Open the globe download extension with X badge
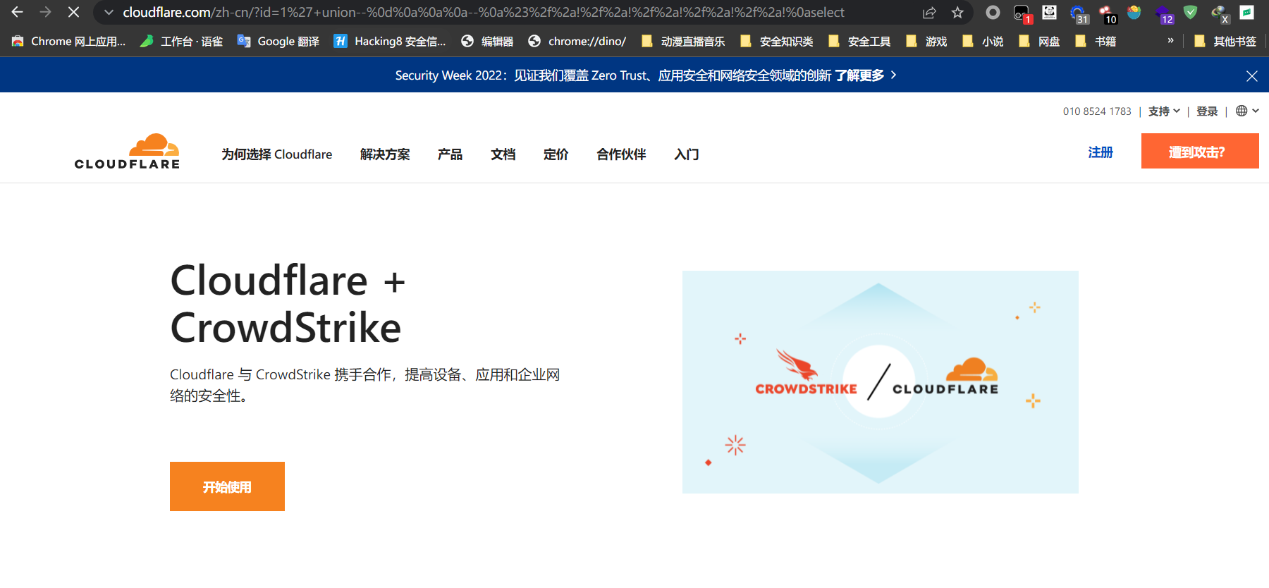Screen dimensions: 1269x588 (1220, 13)
